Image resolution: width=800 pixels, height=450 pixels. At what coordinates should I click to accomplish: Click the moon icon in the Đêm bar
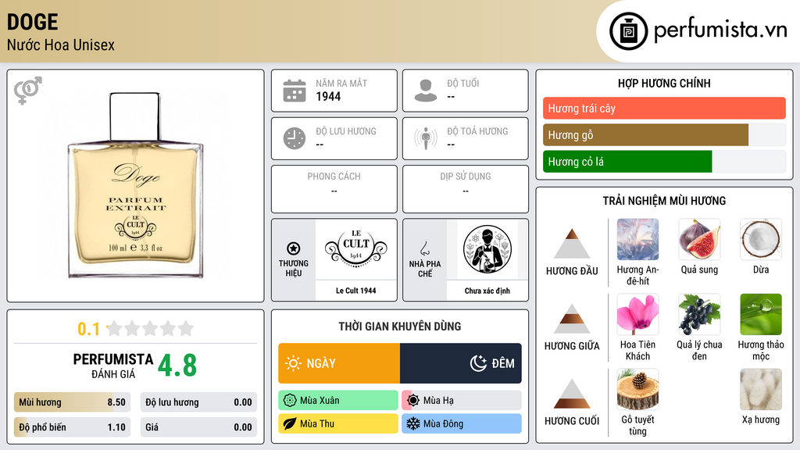[478, 363]
